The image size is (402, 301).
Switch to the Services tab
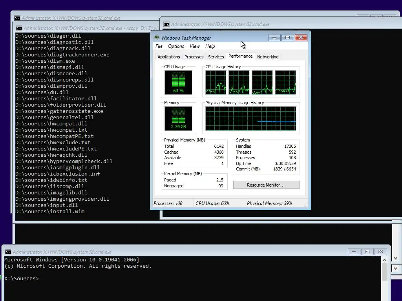pyautogui.click(x=216, y=57)
